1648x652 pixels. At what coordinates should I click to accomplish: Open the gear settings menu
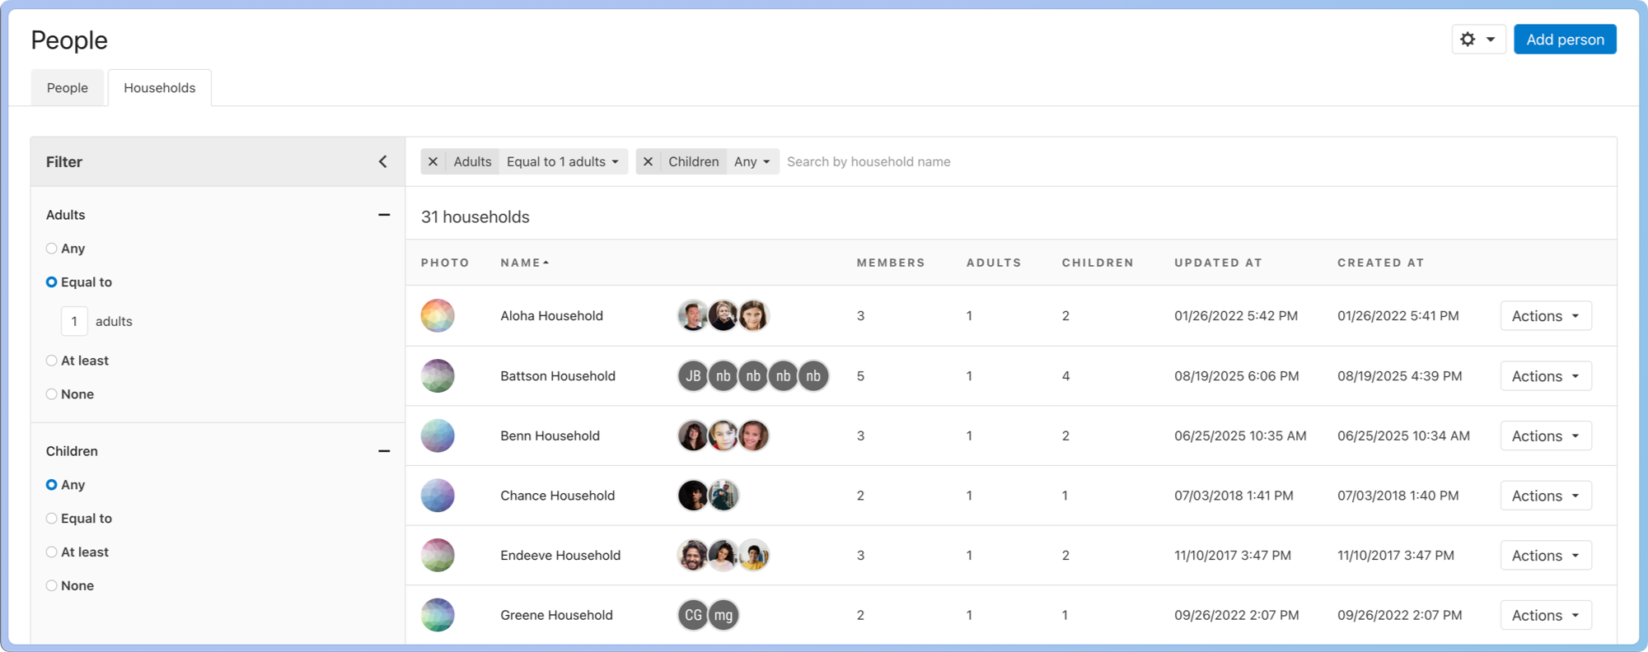(x=1477, y=40)
